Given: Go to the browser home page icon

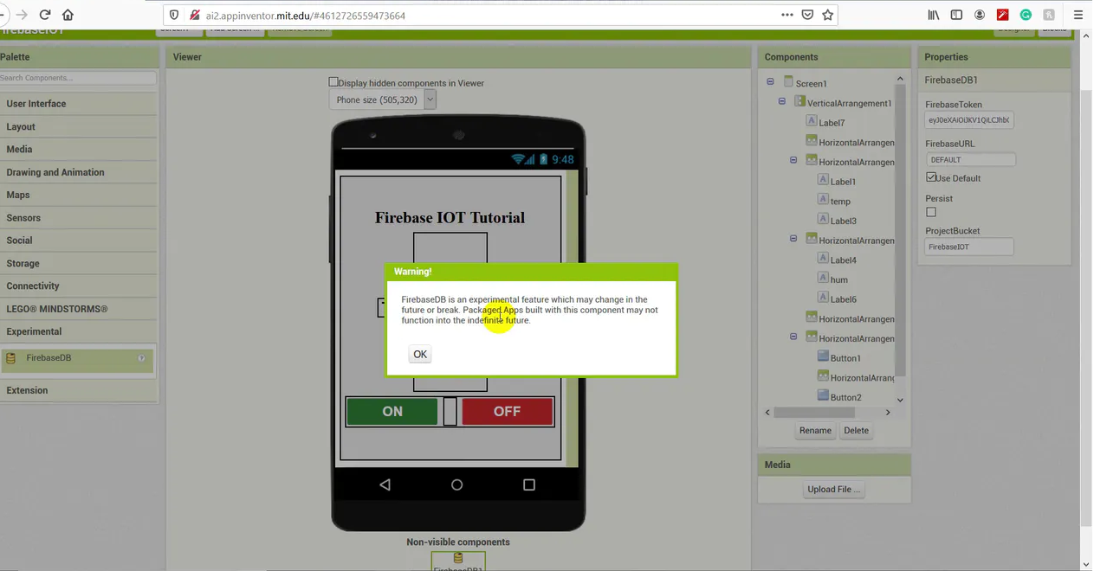Looking at the screenshot, I should click(x=68, y=15).
